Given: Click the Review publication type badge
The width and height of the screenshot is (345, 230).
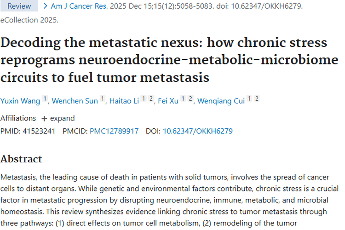Looking at the screenshot, I should point(19,6).
